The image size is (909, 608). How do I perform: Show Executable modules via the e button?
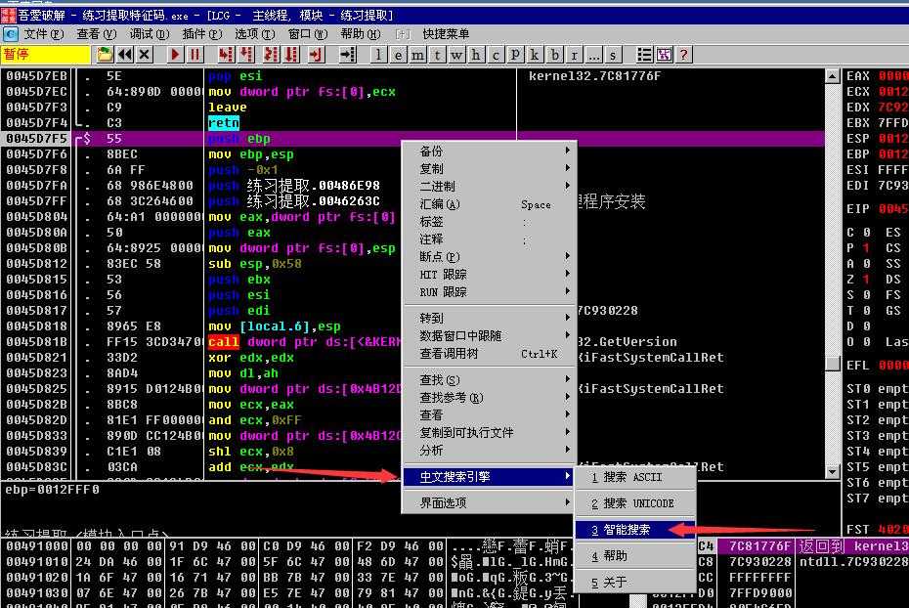pos(398,55)
